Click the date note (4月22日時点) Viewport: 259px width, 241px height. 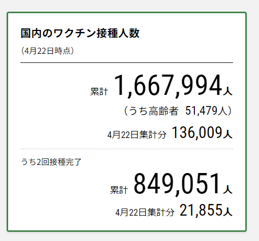(47, 51)
